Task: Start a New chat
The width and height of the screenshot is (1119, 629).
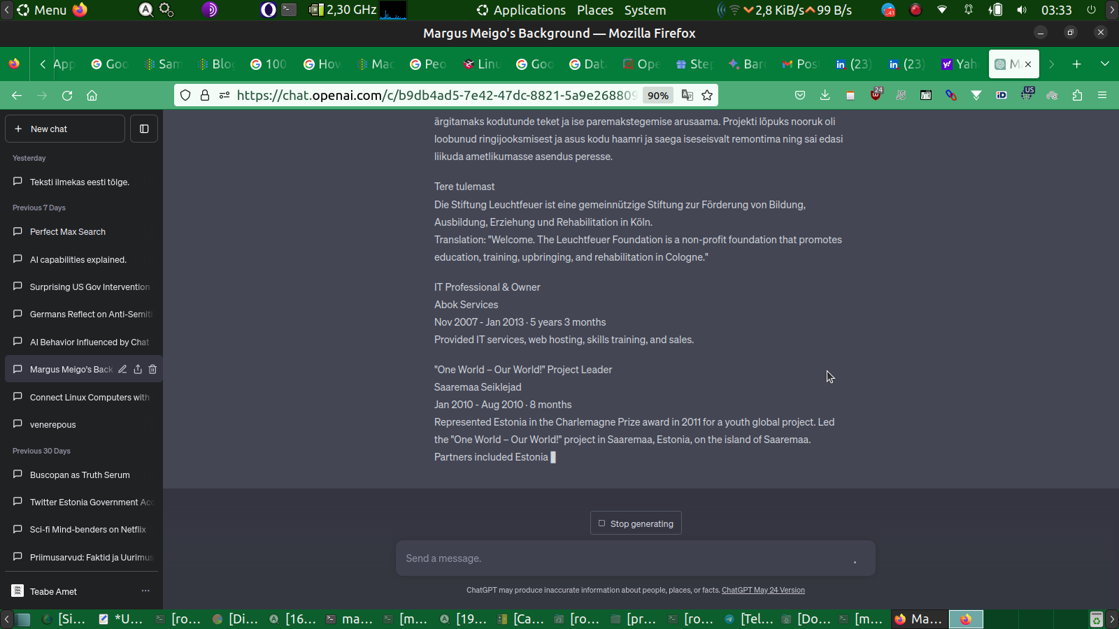Action: point(65,129)
